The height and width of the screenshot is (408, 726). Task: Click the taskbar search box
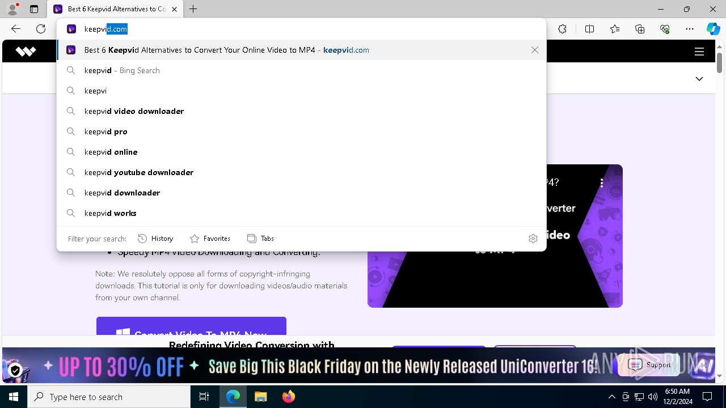[x=109, y=397]
